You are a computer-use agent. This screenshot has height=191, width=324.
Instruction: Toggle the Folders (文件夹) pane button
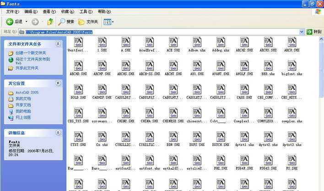(x=88, y=21)
